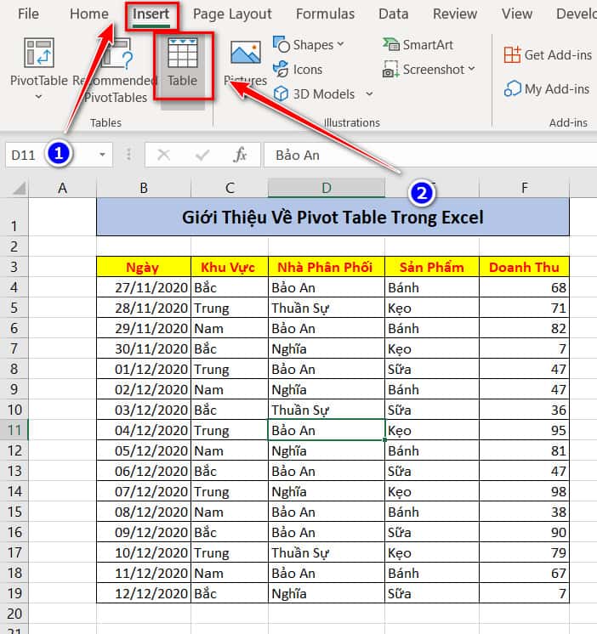Select revenue cell 68
The height and width of the screenshot is (634, 597).
[x=524, y=287]
